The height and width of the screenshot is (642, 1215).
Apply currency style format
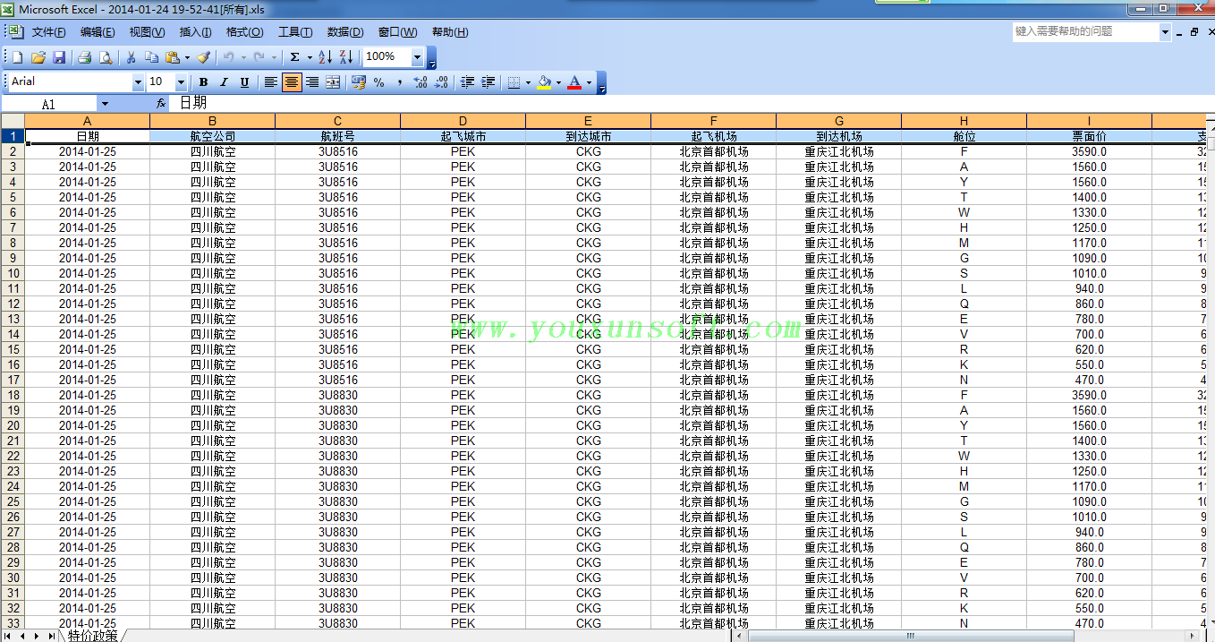pyautogui.click(x=359, y=82)
